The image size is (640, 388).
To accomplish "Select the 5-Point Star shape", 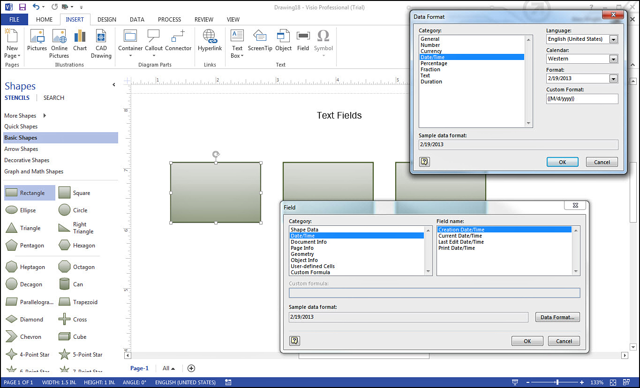I will tap(80, 355).
